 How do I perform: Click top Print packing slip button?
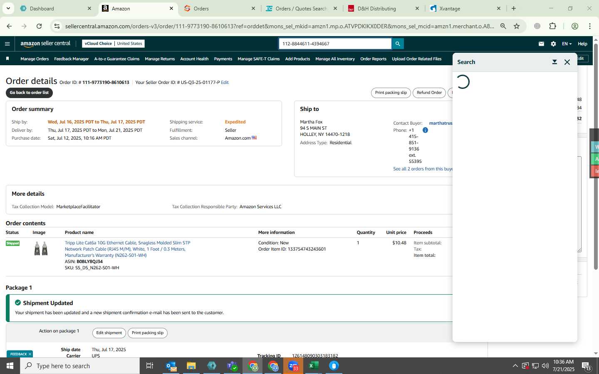coord(391,93)
